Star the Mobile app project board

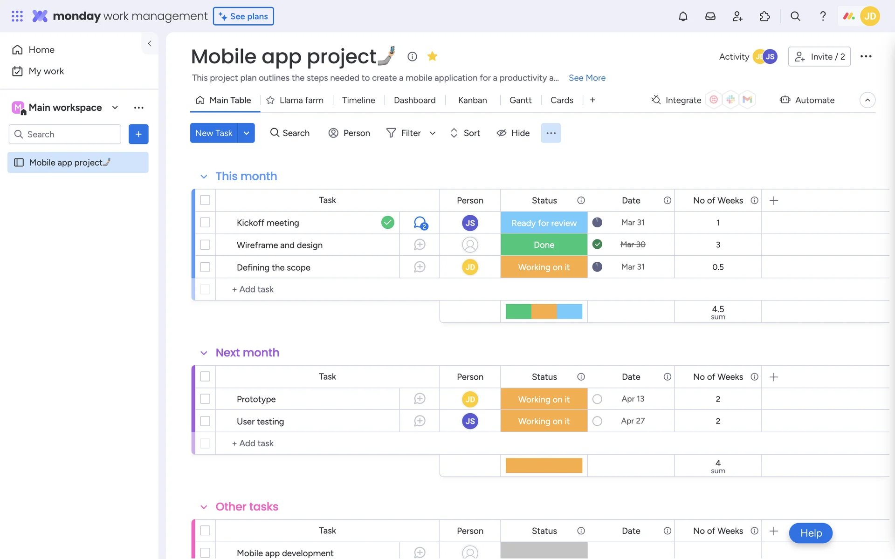(432, 56)
